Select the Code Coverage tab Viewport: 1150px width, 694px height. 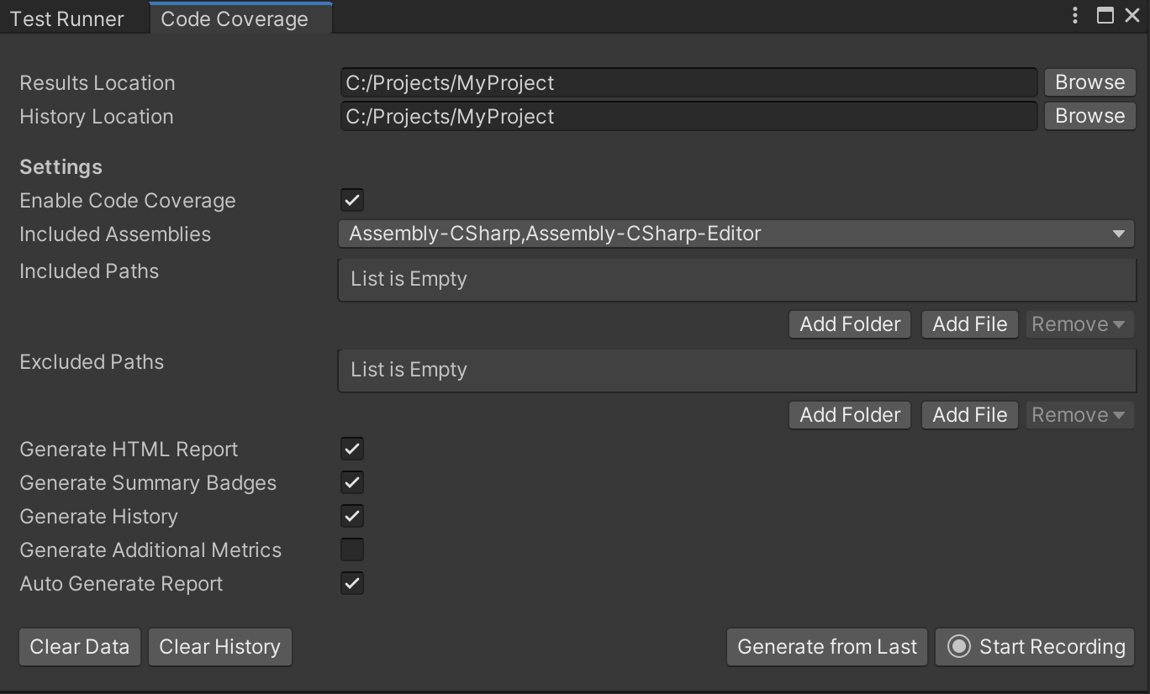point(234,18)
